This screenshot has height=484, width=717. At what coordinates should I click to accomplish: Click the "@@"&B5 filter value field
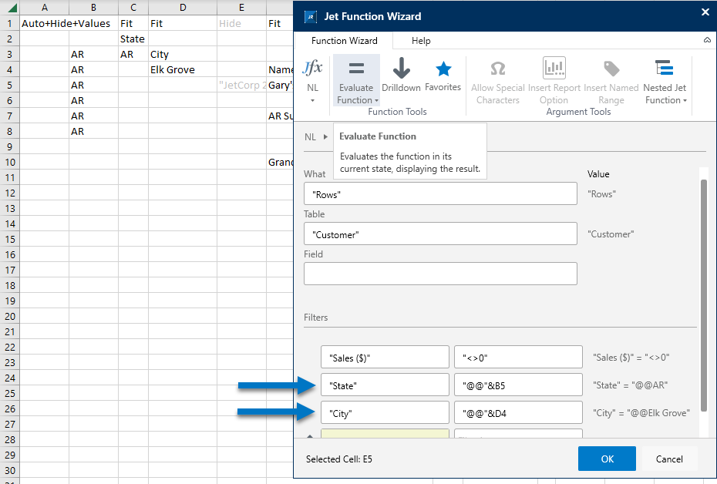tap(518, 385)
